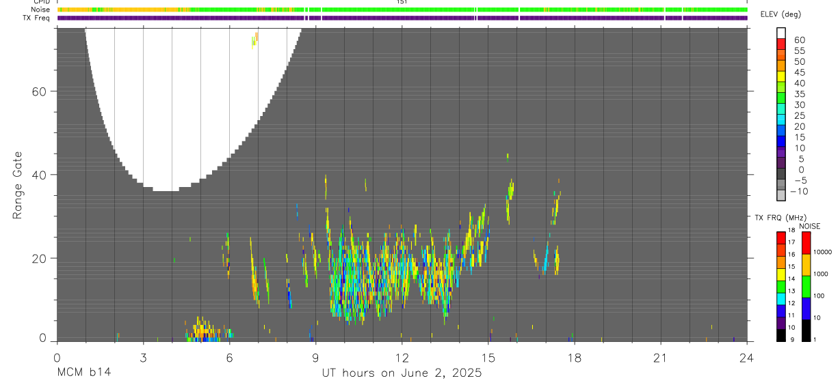Click the 'MCM b14' radar beam label
The width and height of the screenshot is (840, 387).
click(x=83, y=373)
